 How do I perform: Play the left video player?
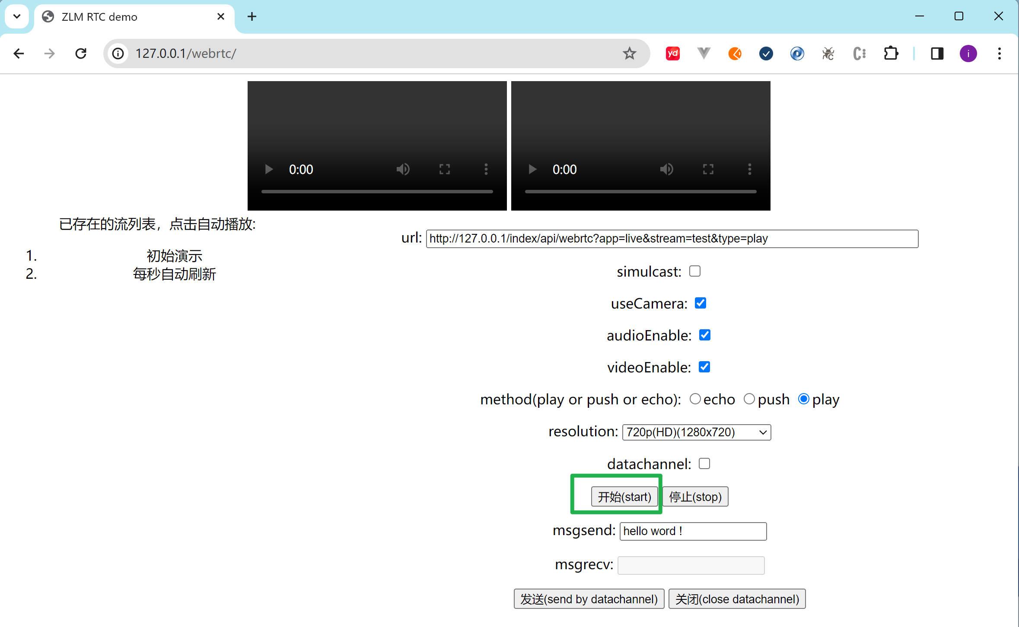click(x=268, y=169)
